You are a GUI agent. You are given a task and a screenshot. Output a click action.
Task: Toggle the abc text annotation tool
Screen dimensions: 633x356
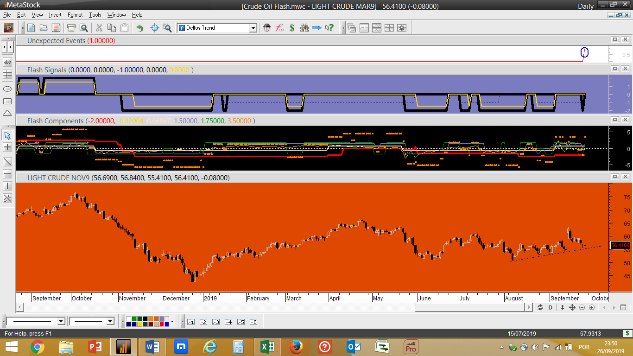(x=7, y=62)
